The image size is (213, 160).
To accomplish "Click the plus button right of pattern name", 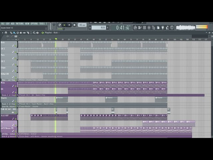I will tap(107, 28).
